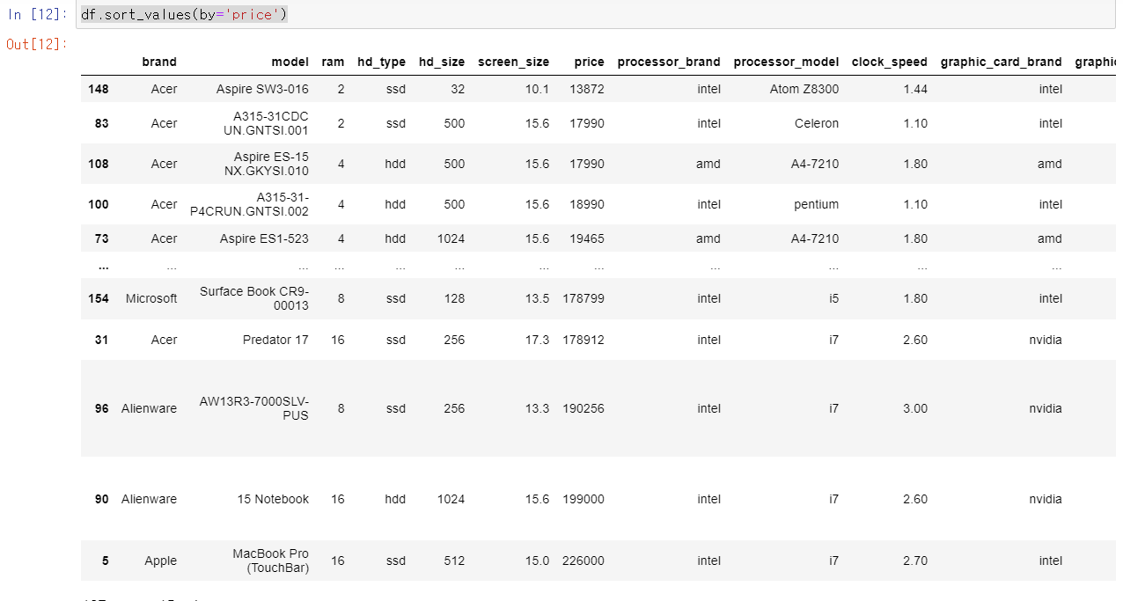Screen dimensions: 1123x601
Task: Click the price value 13872
Action: [587, 89]
